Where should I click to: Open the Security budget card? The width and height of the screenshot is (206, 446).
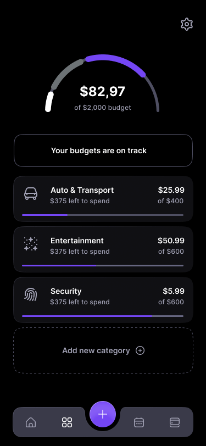coord(103,300)
